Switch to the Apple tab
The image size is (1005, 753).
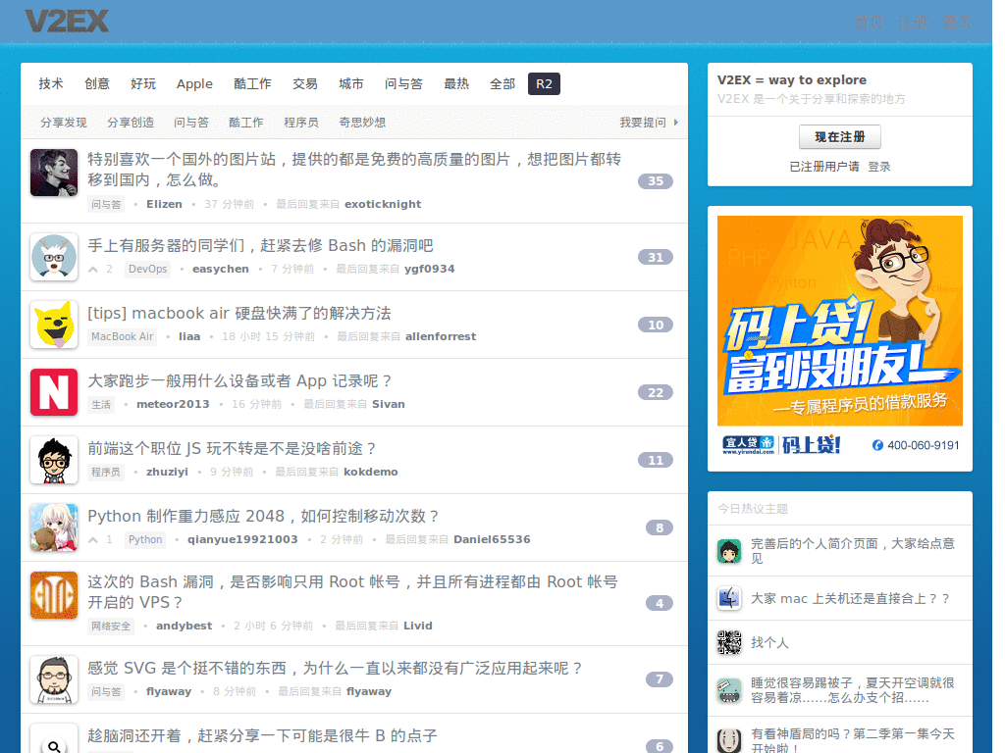coord(194,84)
